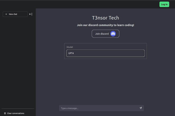The height and width of the screenshot is (116, 175).
Task: Start a New chat
Action: [x=15, y=14]
